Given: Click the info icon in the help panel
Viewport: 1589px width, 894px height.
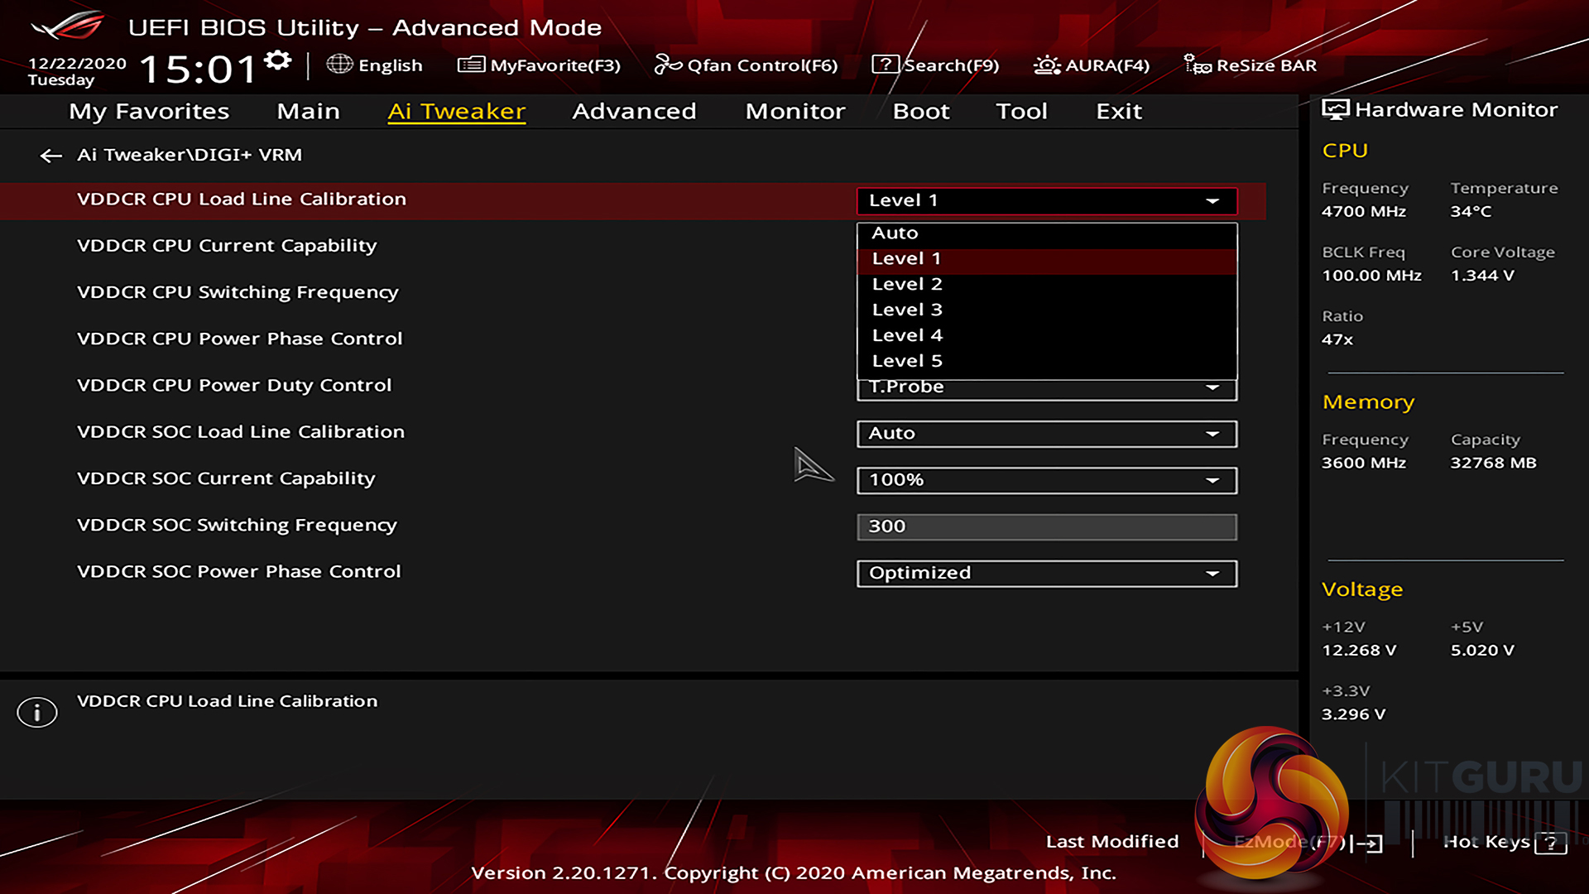Looking at the screenshot, I should click(x=37, y=712).
